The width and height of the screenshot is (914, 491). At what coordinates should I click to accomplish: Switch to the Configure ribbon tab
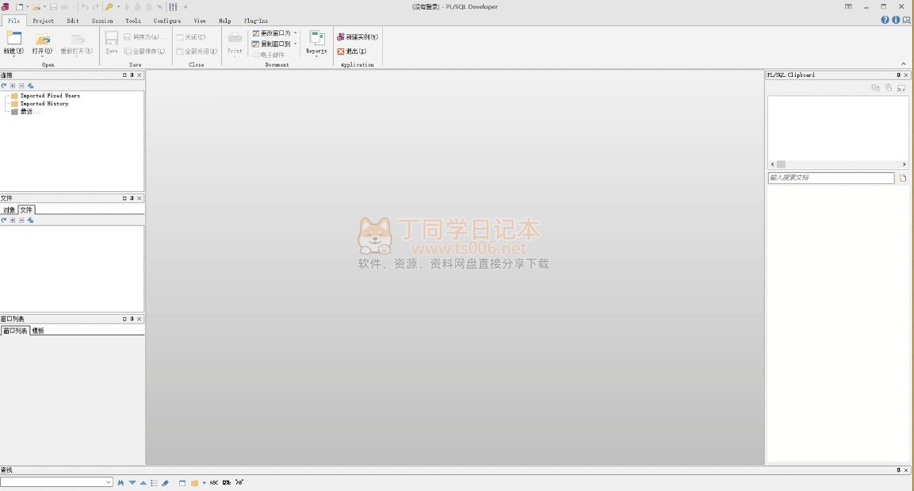click(166, 21)
